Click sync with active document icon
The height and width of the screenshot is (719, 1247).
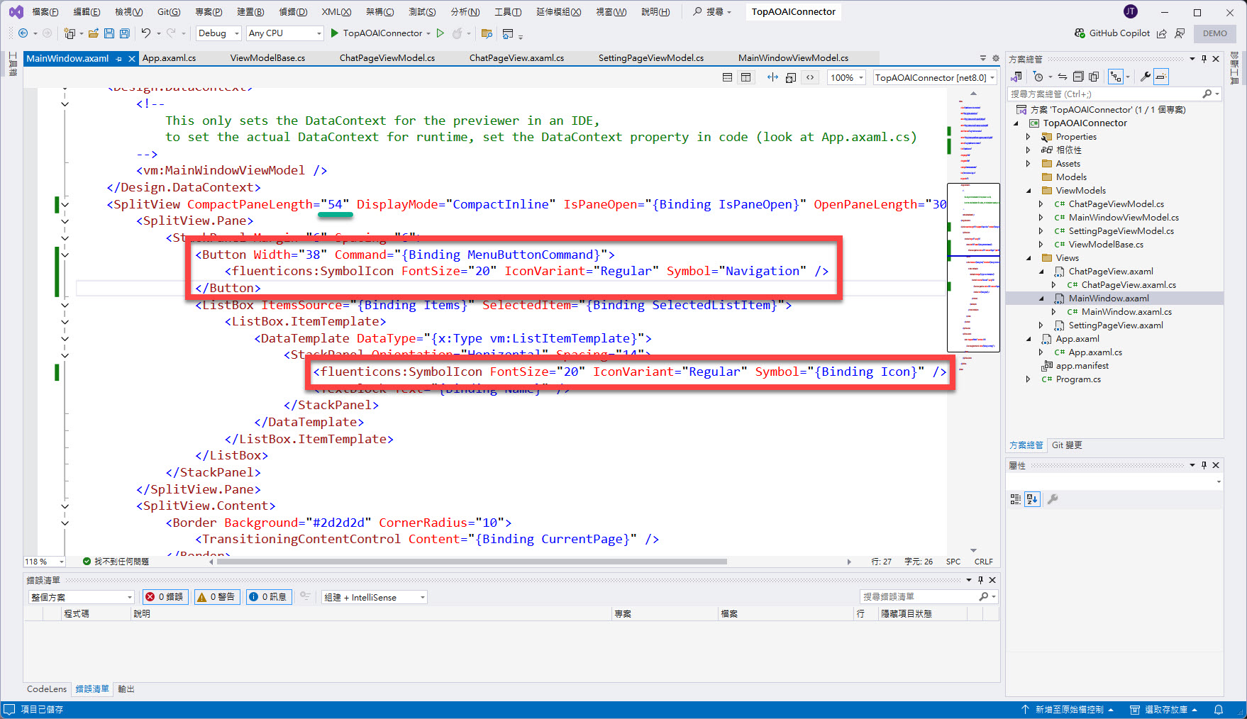click(1063, 77)
